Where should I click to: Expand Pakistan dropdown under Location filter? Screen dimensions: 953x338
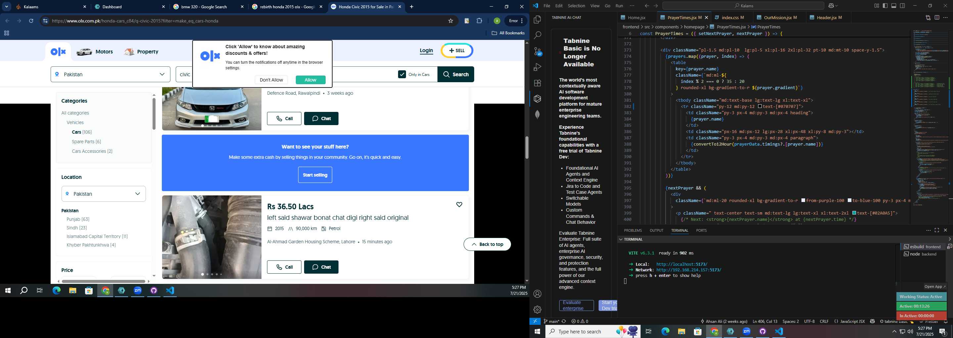pyautogui.click(x=104, y=194)
